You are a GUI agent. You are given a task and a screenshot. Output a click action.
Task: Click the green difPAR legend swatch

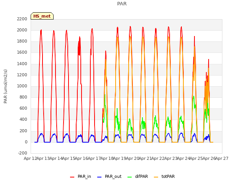point(129,177)
